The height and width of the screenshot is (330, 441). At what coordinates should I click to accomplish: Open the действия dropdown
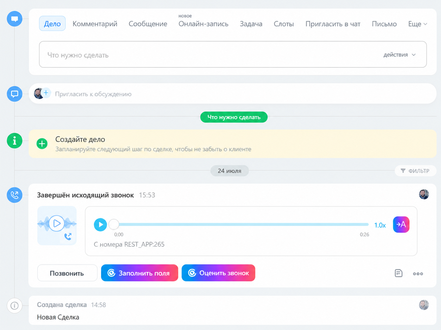tap(400, 55)
